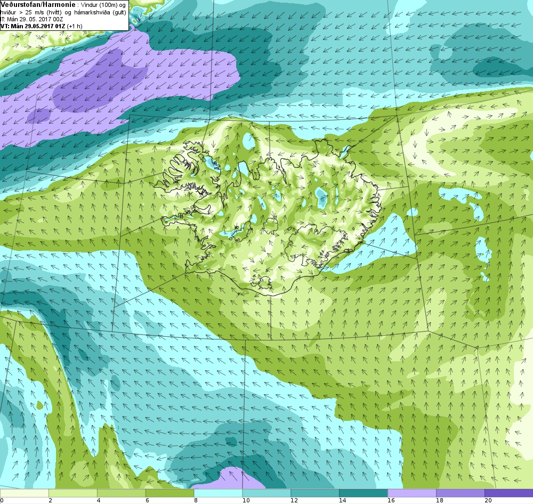Click the 10-12 m/s light teal legend swatch
Image resolution: width=533 pixels, height=504 pixels.
(266, 493)
